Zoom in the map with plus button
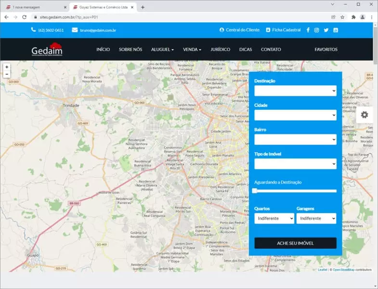 click(x=7, y=67)
